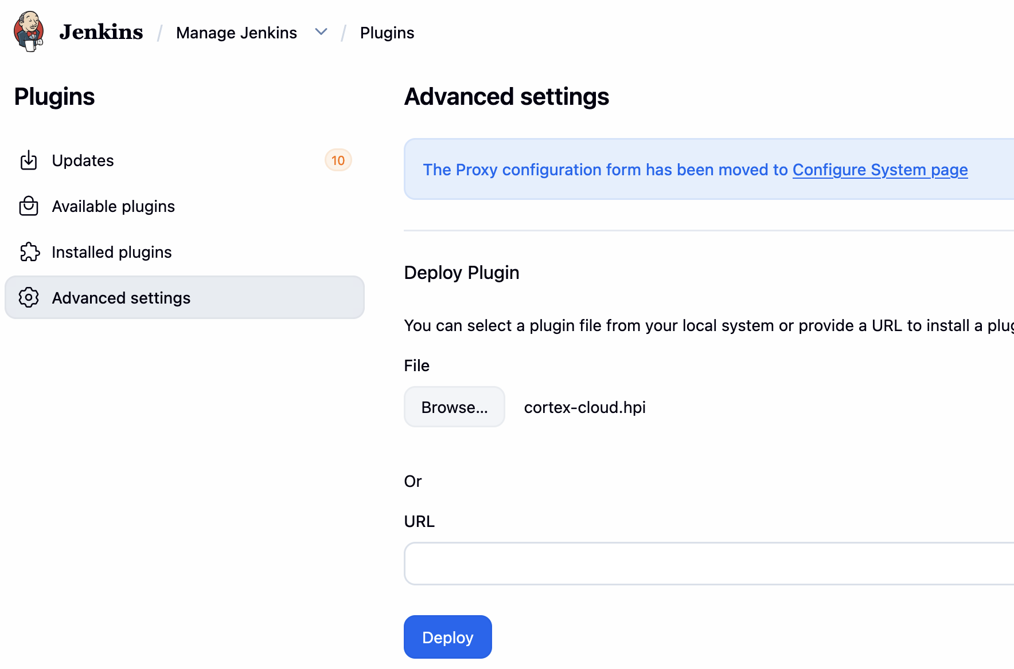Click the Proxy configuration notice text

(x=605, y=170)
